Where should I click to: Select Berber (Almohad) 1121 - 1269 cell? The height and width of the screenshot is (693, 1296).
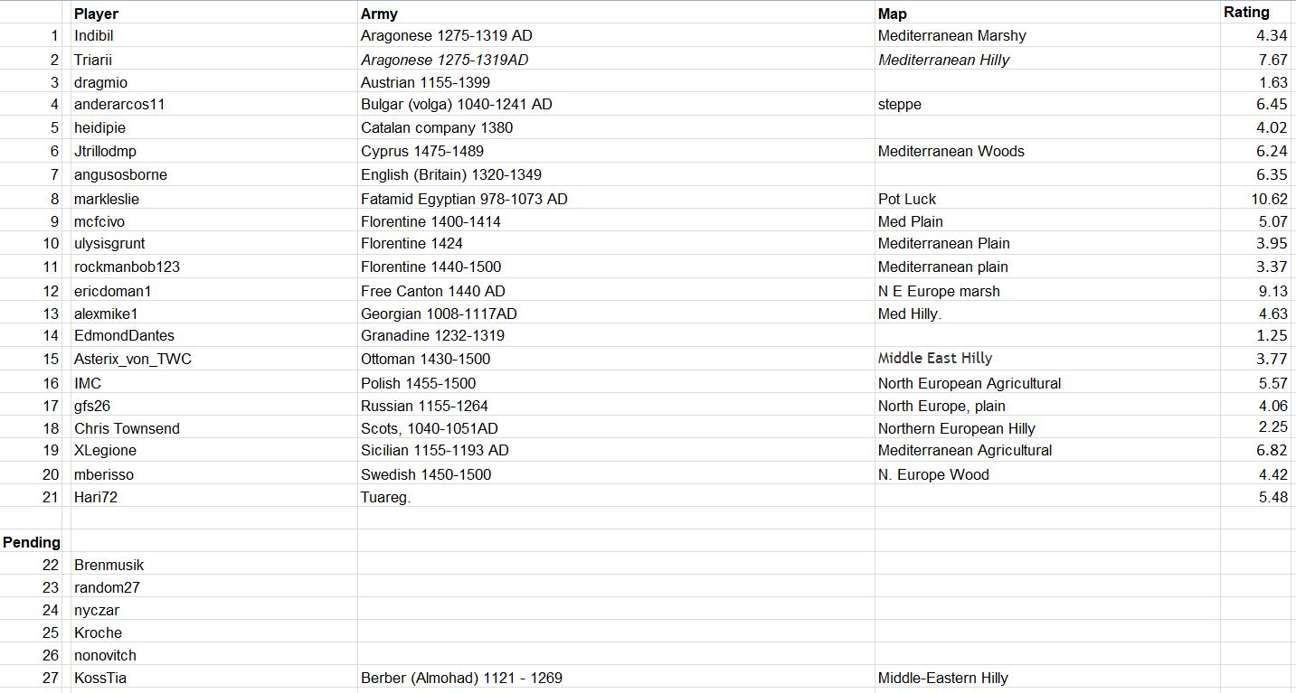[x=616, y=678]
